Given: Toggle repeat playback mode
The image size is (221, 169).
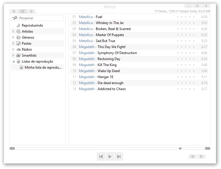Looking at the screenshot, I should (201, 156).
